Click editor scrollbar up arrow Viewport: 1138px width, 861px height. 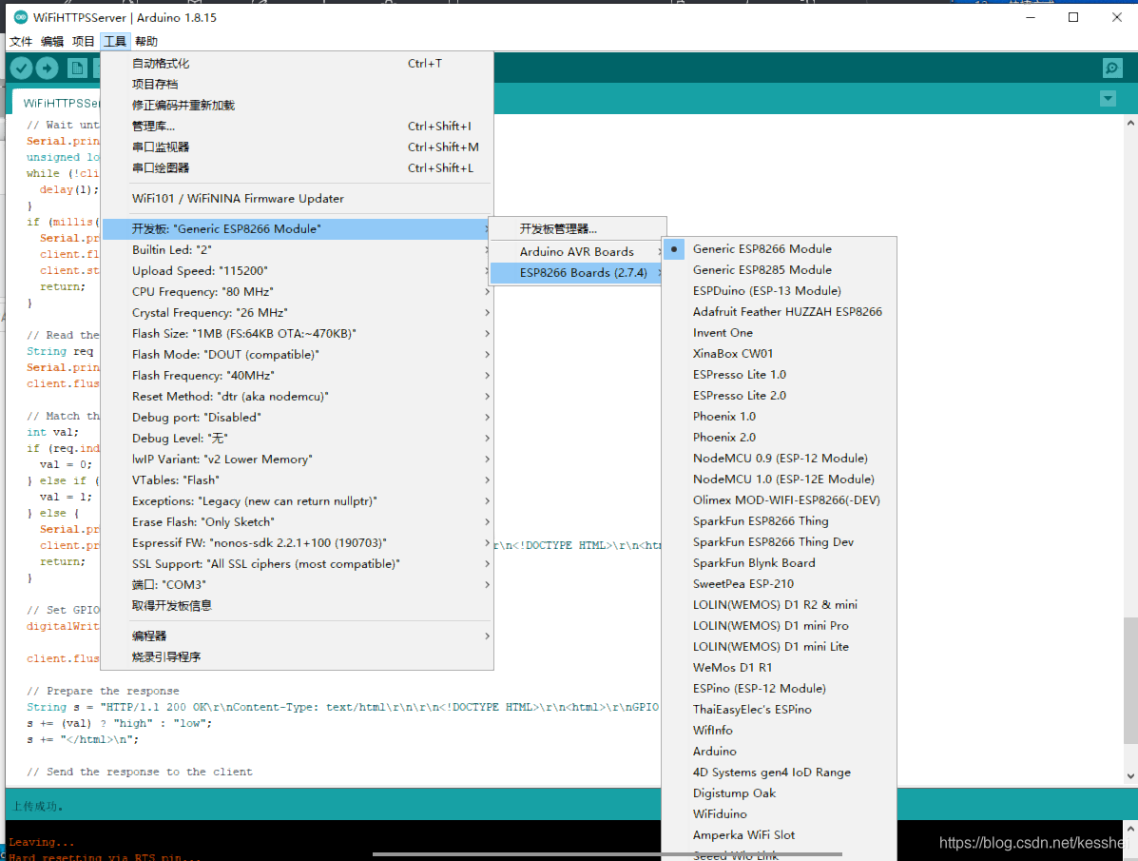point(1130,124)
